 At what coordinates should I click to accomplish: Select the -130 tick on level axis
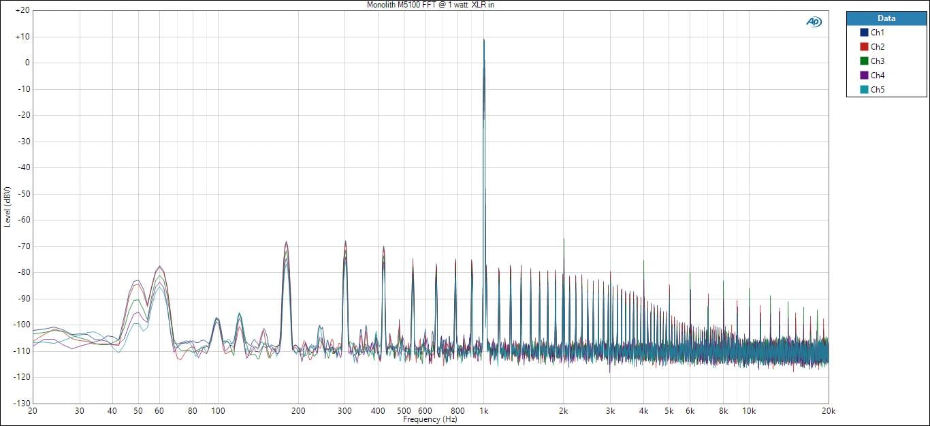(x=20, y=403)
